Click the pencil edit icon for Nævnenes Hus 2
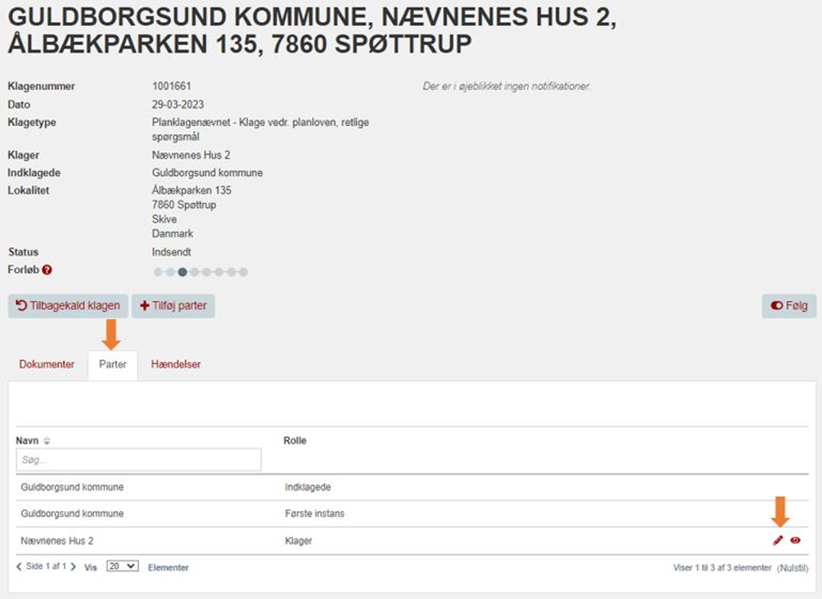This screenshot has height=599, width=822. tap(778, 540)
